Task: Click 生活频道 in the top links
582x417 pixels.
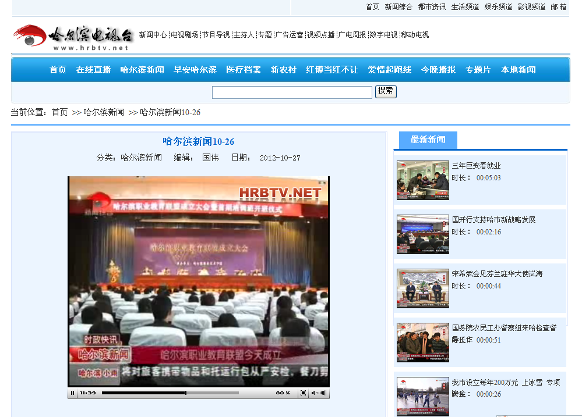Action: [465, 6]
